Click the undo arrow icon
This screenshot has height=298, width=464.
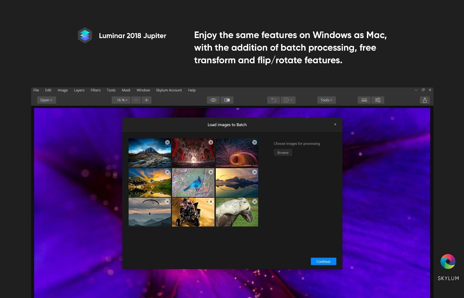274,100
